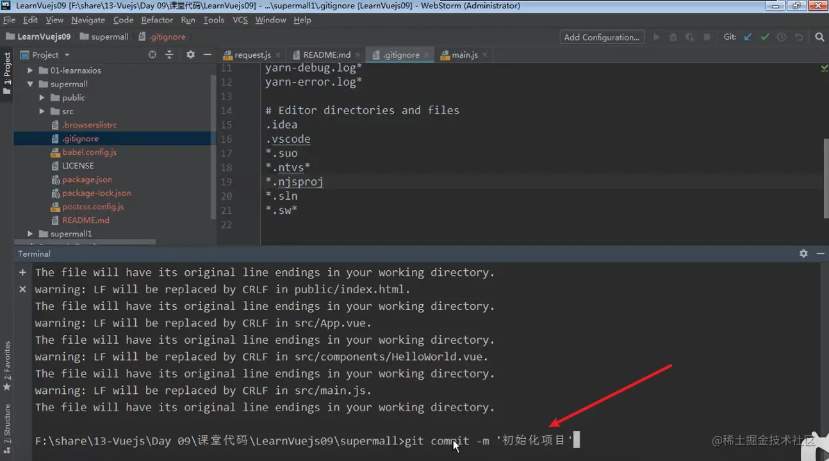This screenshot has height=461, width=829.
Task: Close the request.js editor tab
Action: (x=277, y=55)
